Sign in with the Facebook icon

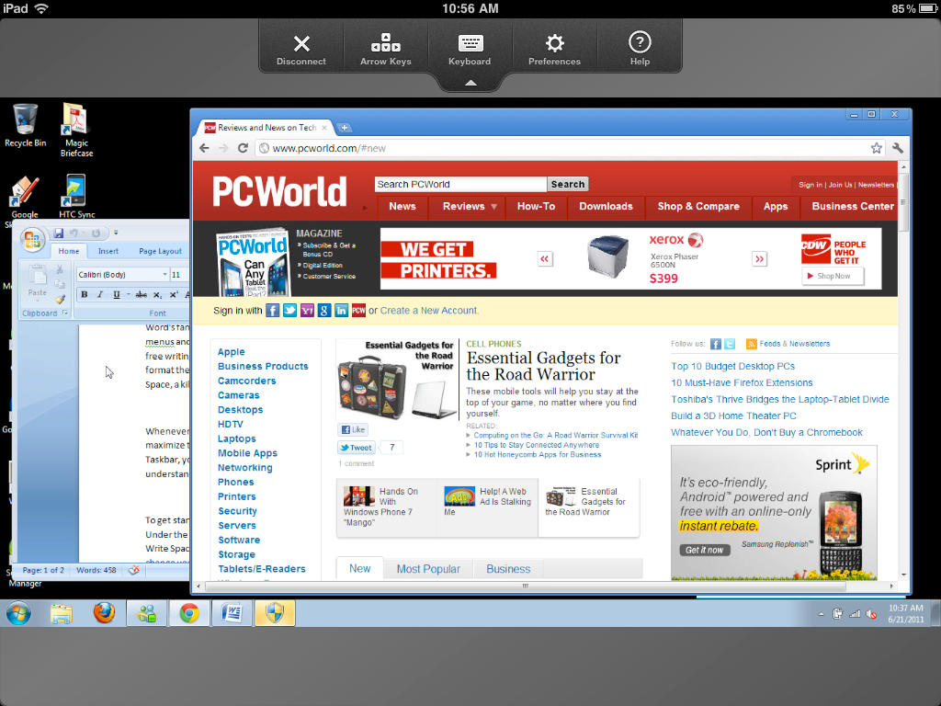272,311
